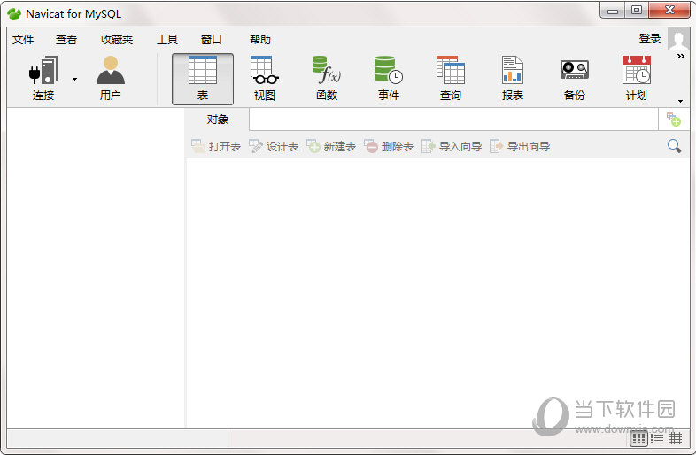This screenshot has width=696, height=455.
Task: Select the 对象 tab
Action: [x=217, y=120]
